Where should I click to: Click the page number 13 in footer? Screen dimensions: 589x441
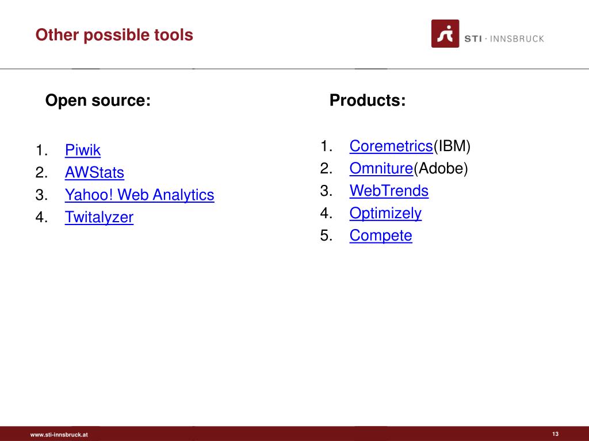pos(555,434)
